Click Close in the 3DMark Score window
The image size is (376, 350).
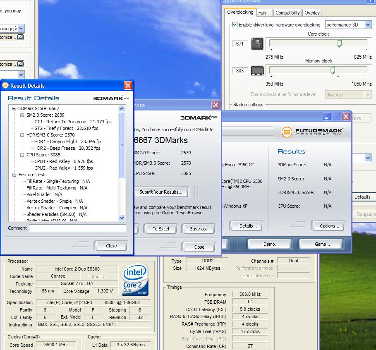point(199,247)
